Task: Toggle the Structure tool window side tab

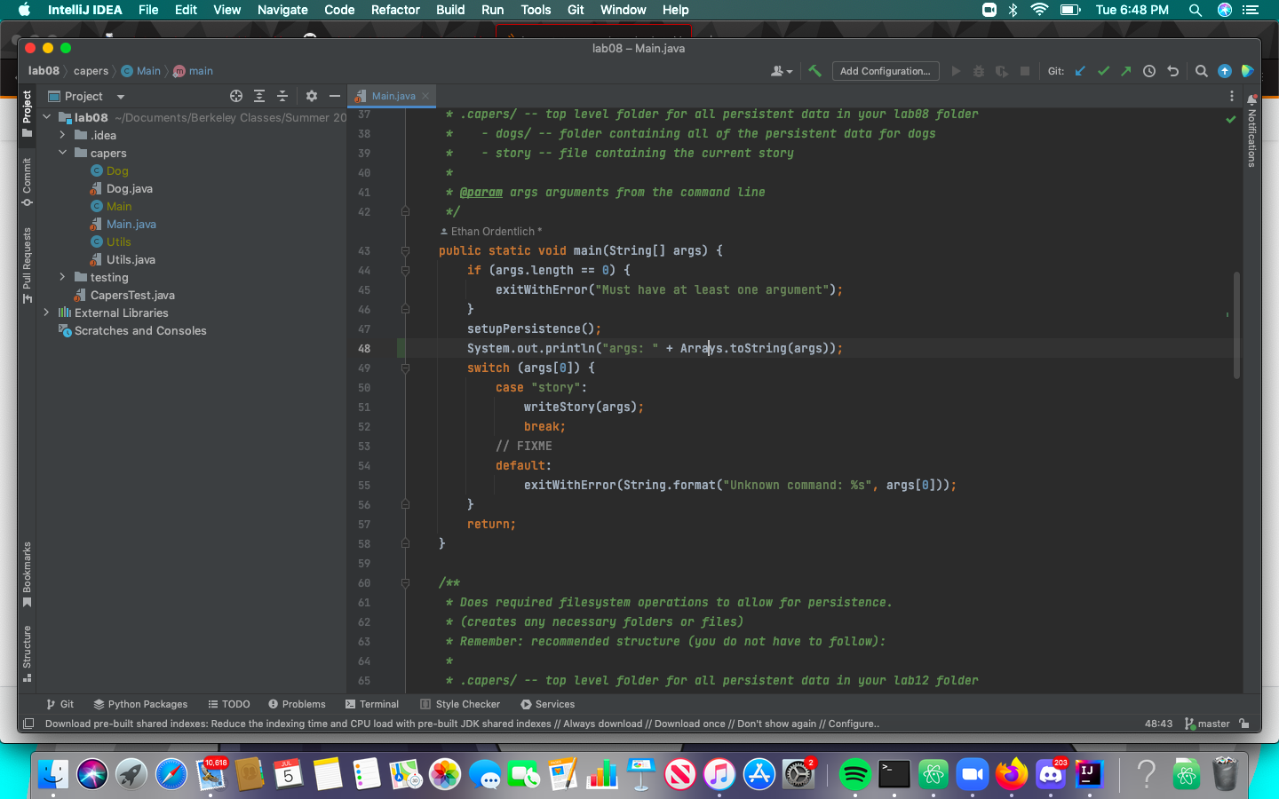Action: pyautogui.click(x=27, y=653)
